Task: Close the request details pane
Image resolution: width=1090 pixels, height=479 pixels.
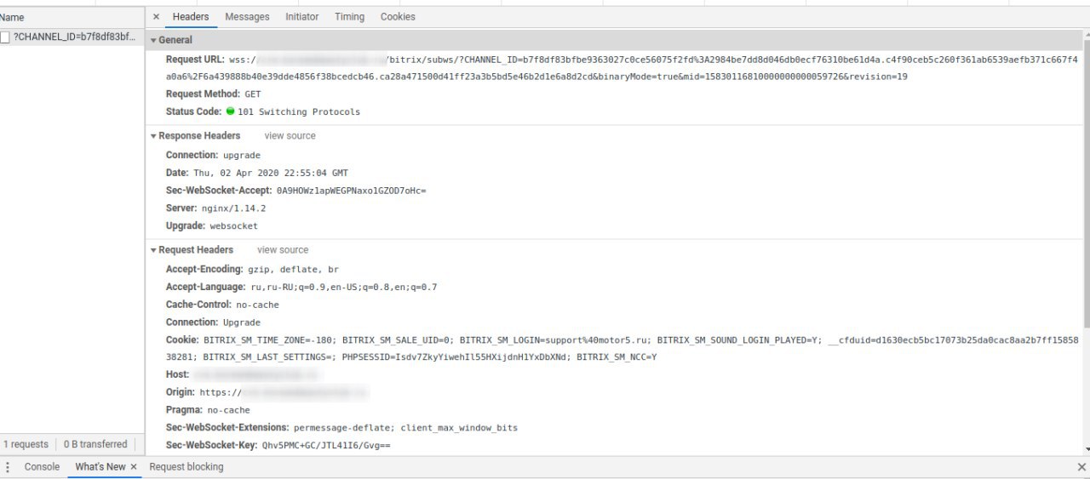Action: pyautogui.click(x=156, y=17)
